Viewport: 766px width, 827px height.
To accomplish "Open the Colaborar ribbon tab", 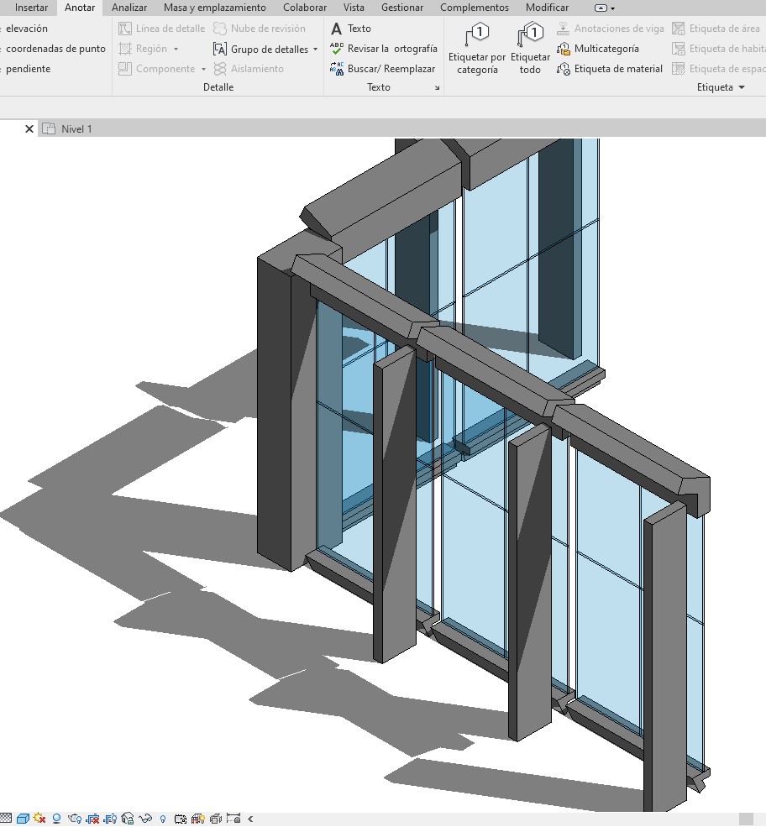I will (305, 8).
